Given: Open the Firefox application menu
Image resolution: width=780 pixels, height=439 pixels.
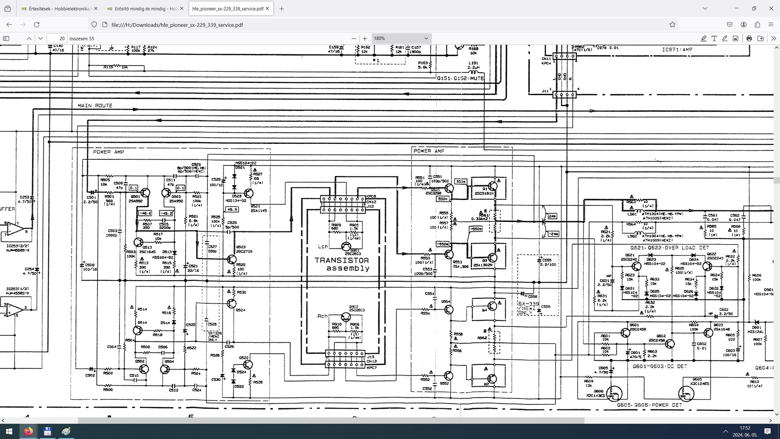Looking at the screenshot, I should pos(771,24).
